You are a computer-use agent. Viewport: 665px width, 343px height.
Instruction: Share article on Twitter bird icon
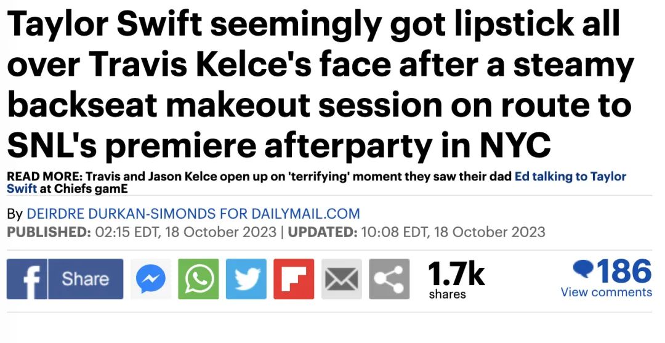(x=246, y=279)
